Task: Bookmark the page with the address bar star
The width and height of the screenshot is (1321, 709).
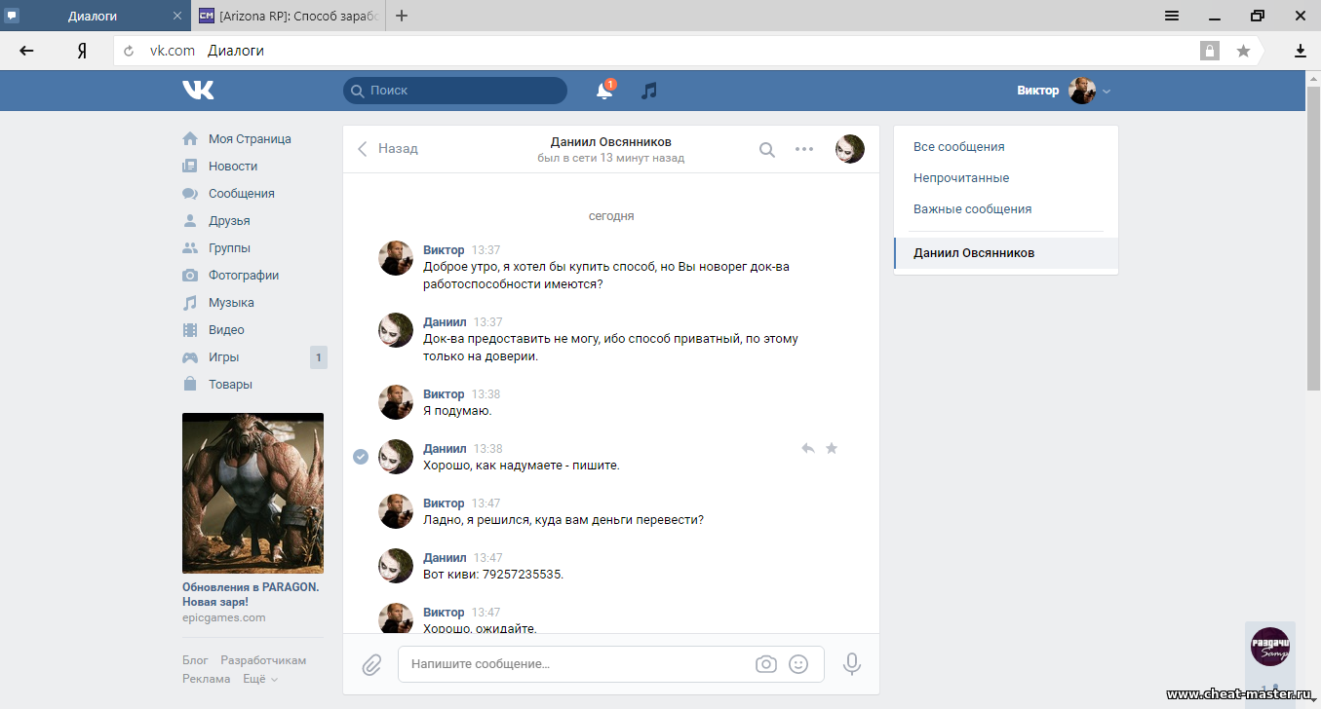Action: pos(1243,51)
